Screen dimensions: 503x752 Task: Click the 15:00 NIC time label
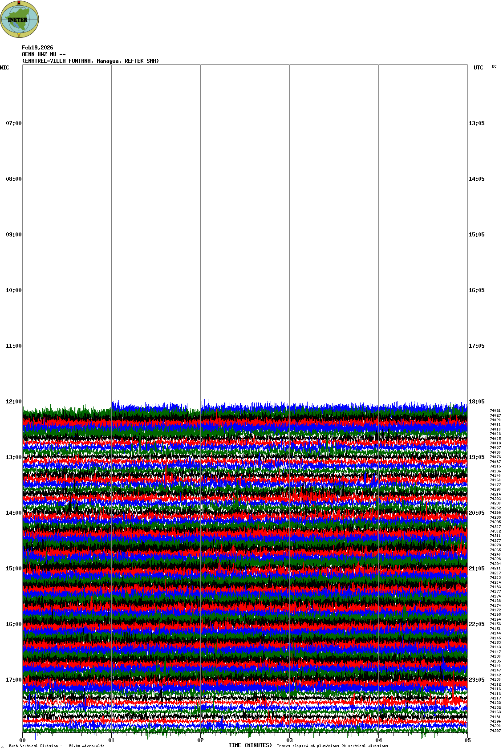point(13,569)
